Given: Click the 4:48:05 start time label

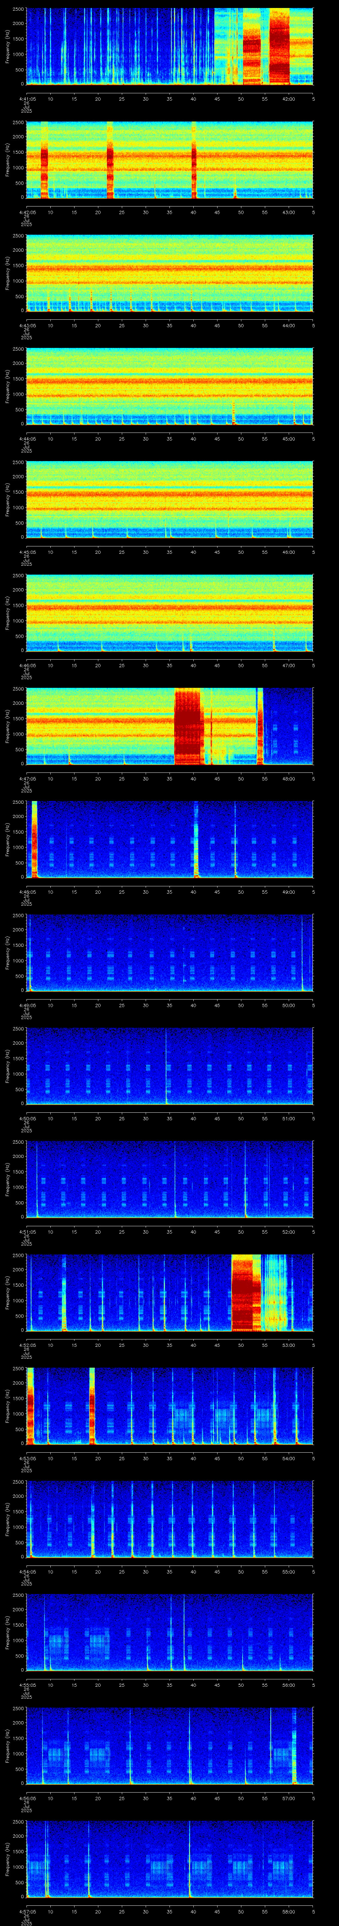Looking at the screenshot, I should (26, 892).
